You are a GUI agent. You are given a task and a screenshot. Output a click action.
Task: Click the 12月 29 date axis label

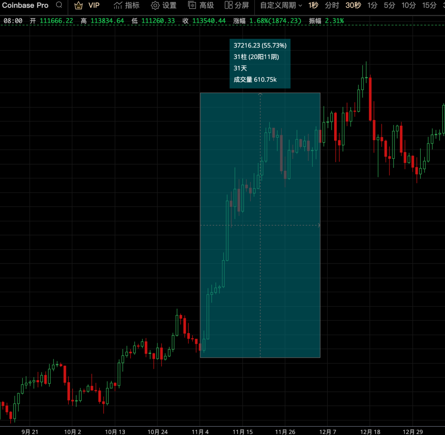(x=412, y=432)
